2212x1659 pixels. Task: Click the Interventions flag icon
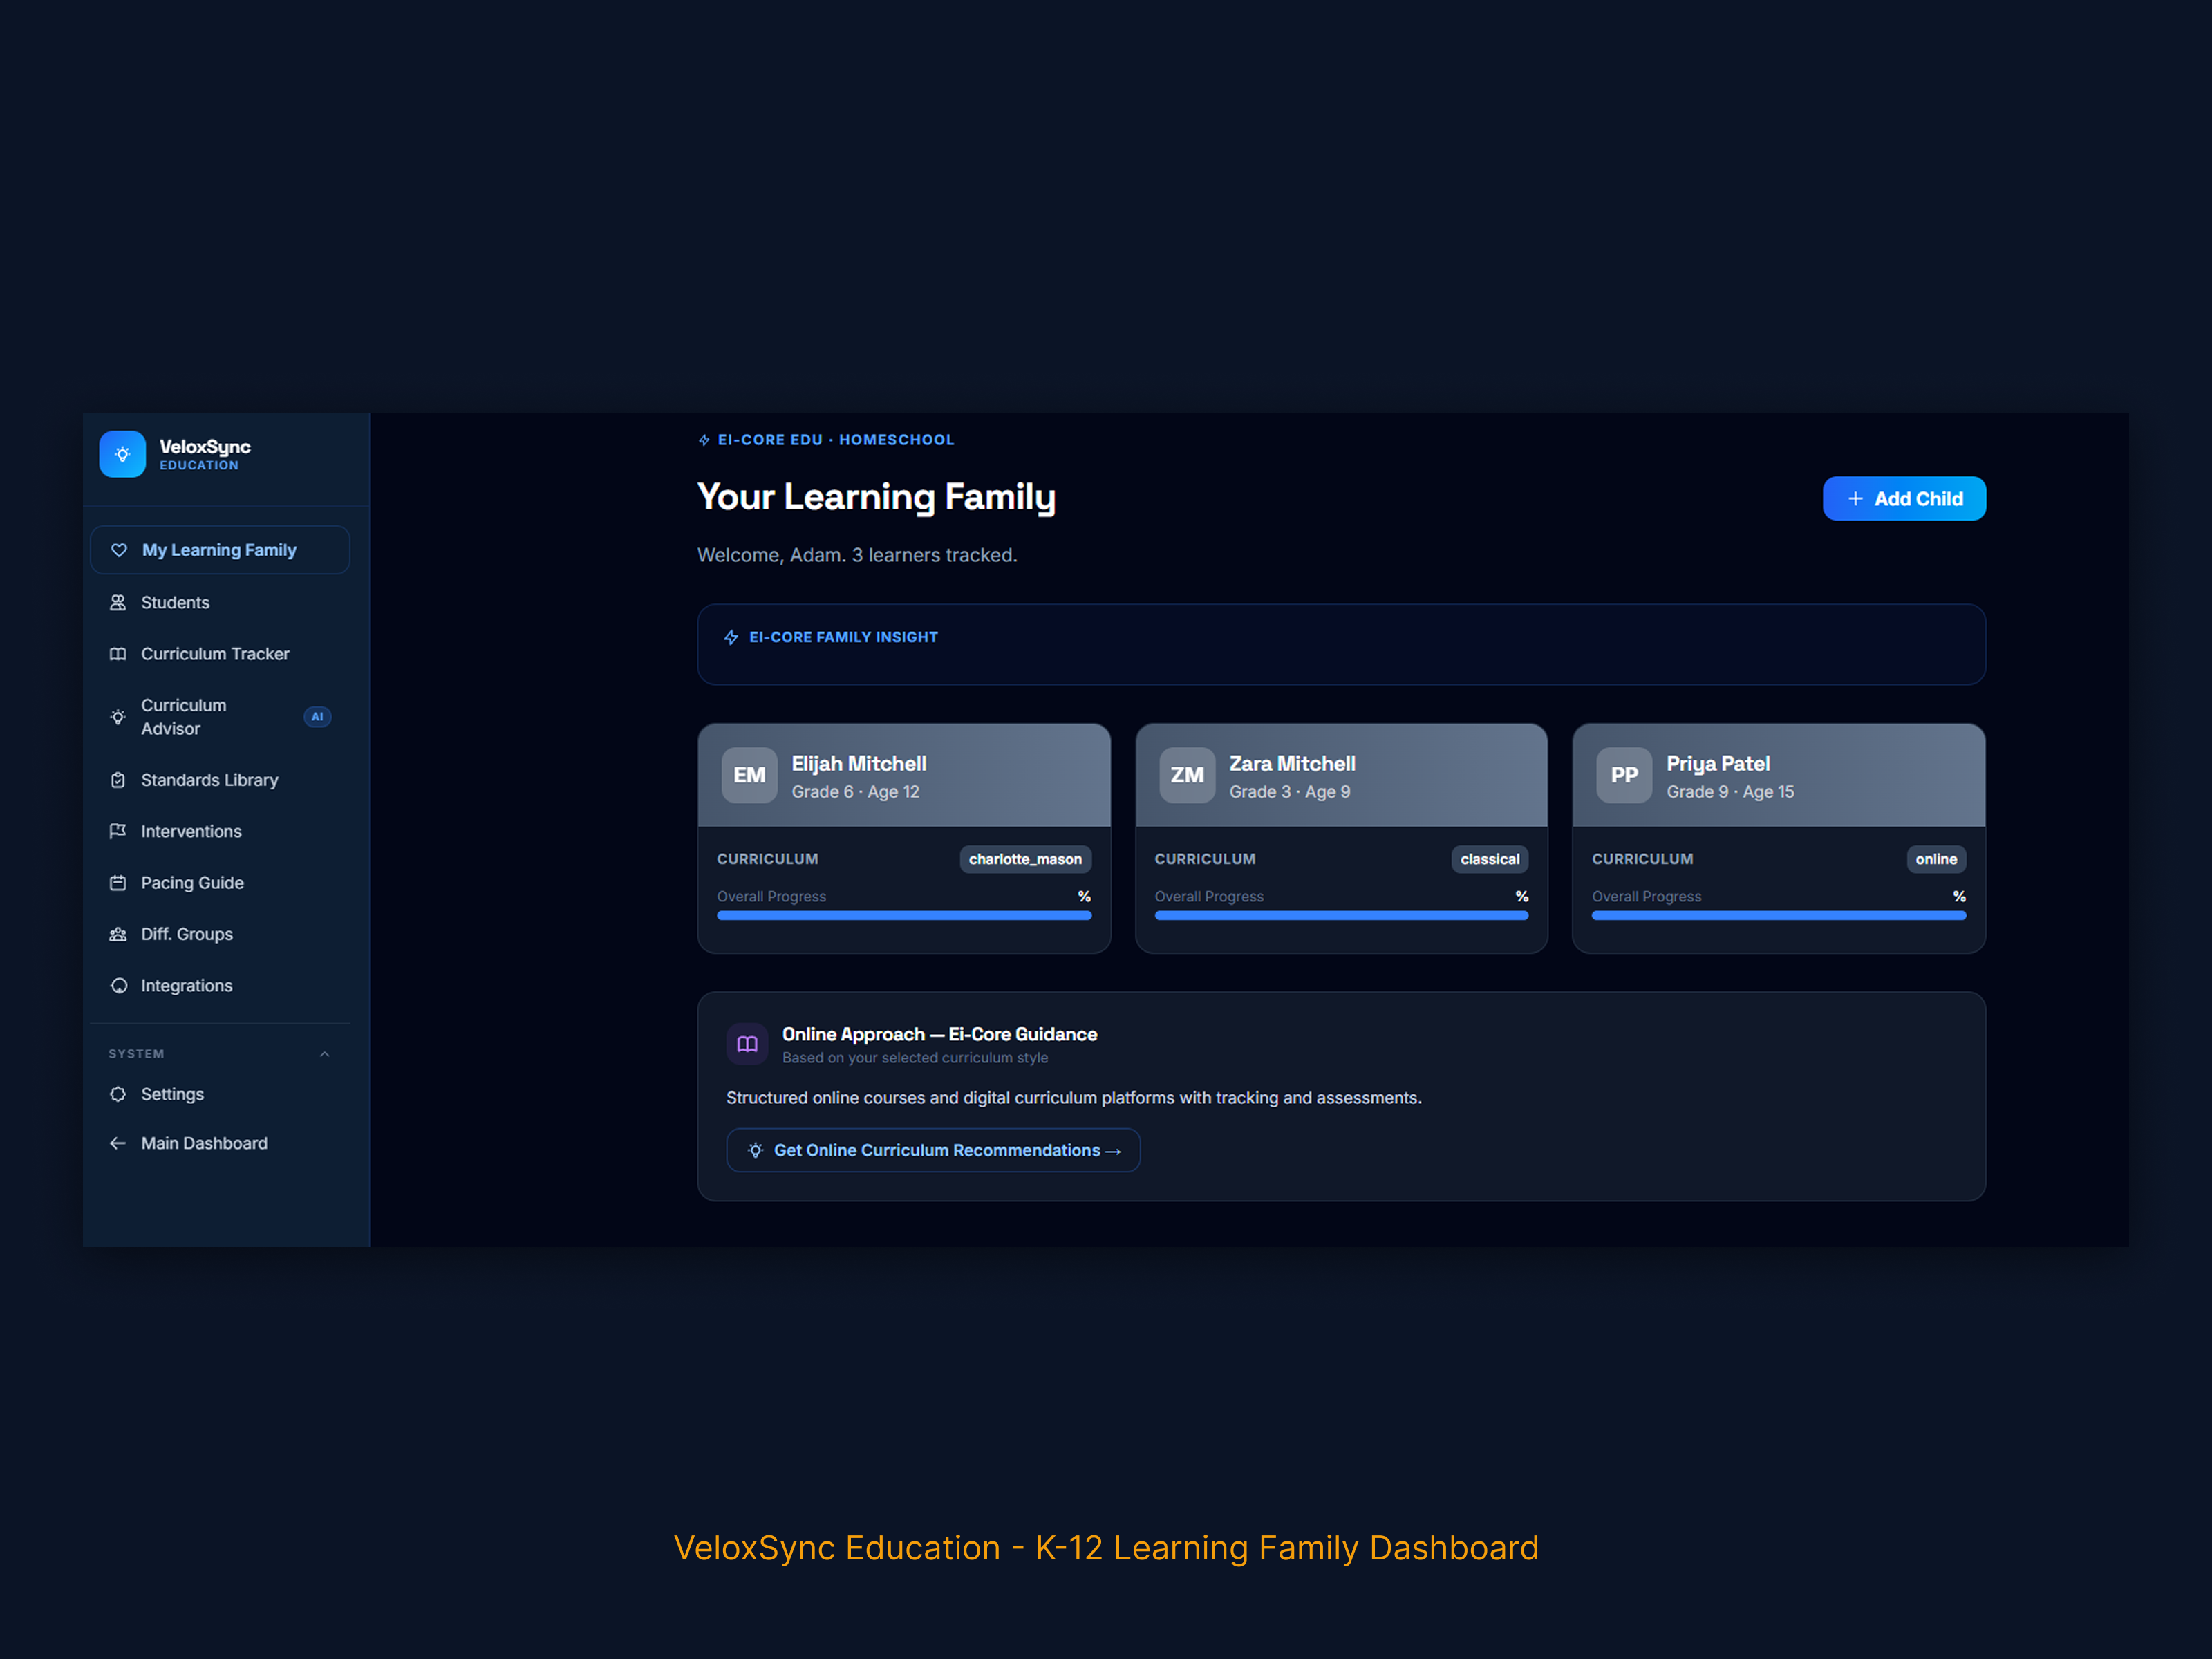[x=118, y=831]
